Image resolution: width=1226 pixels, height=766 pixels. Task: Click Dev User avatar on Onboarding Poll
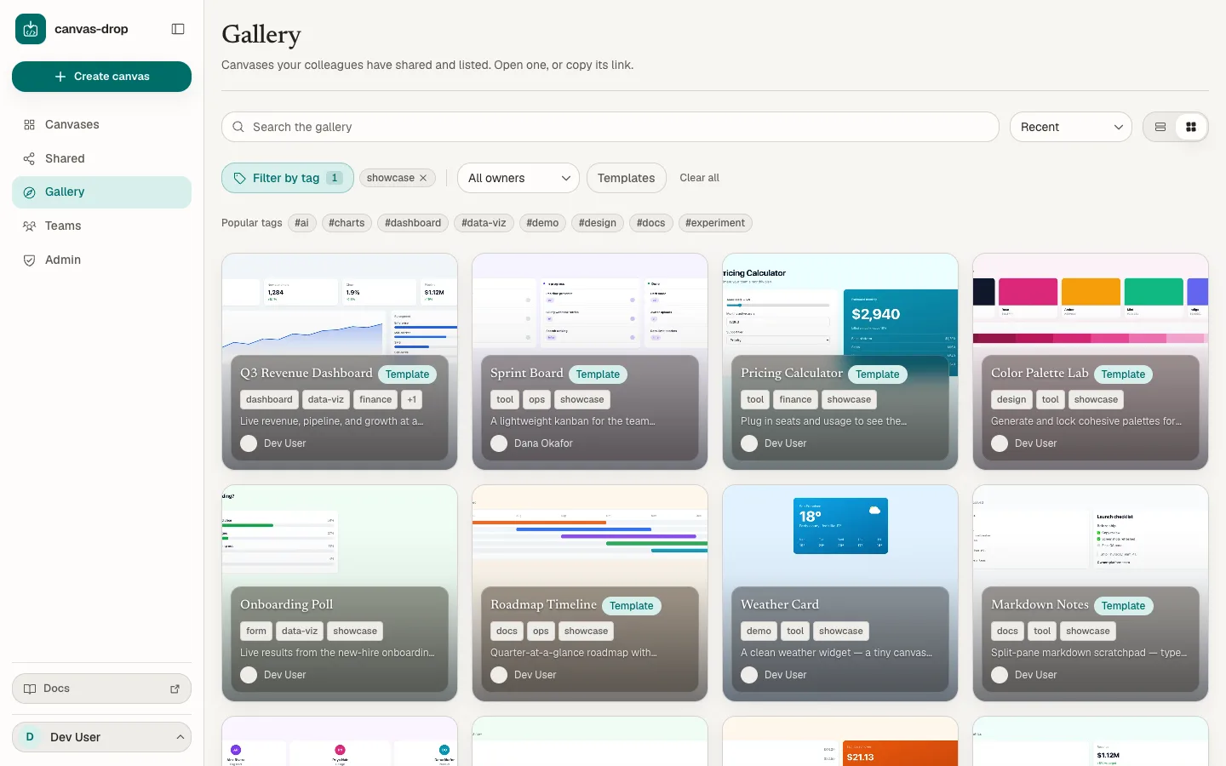(249, 675)
